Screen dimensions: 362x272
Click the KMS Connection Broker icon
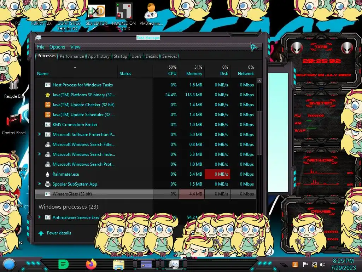[48, 124]
